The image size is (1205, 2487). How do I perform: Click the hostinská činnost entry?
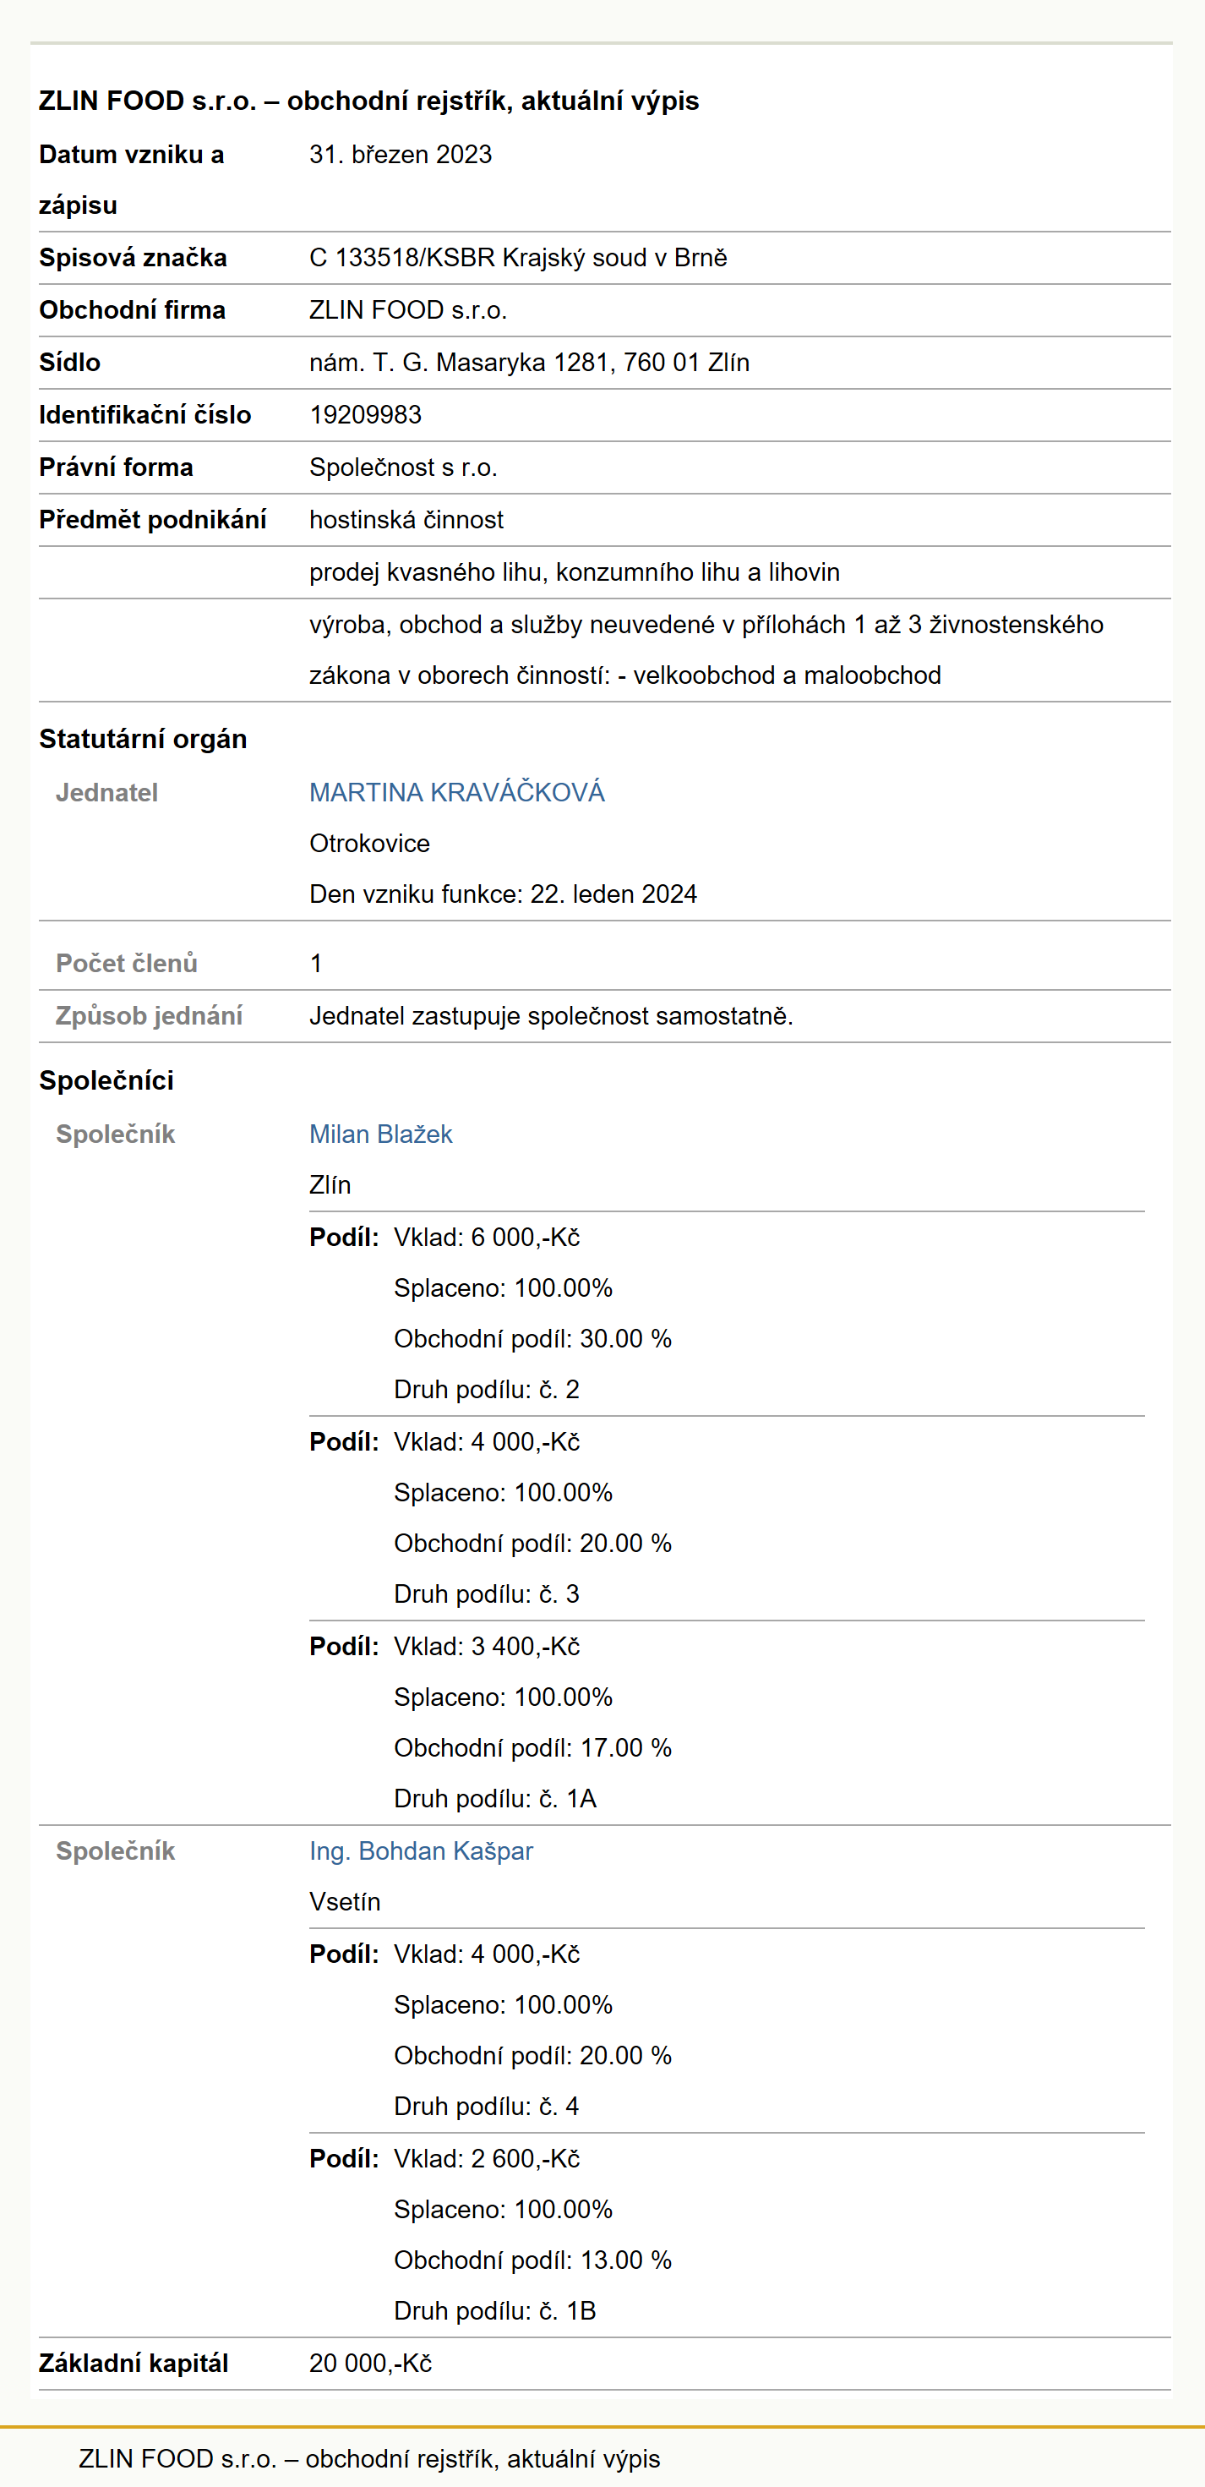[406, 521]
